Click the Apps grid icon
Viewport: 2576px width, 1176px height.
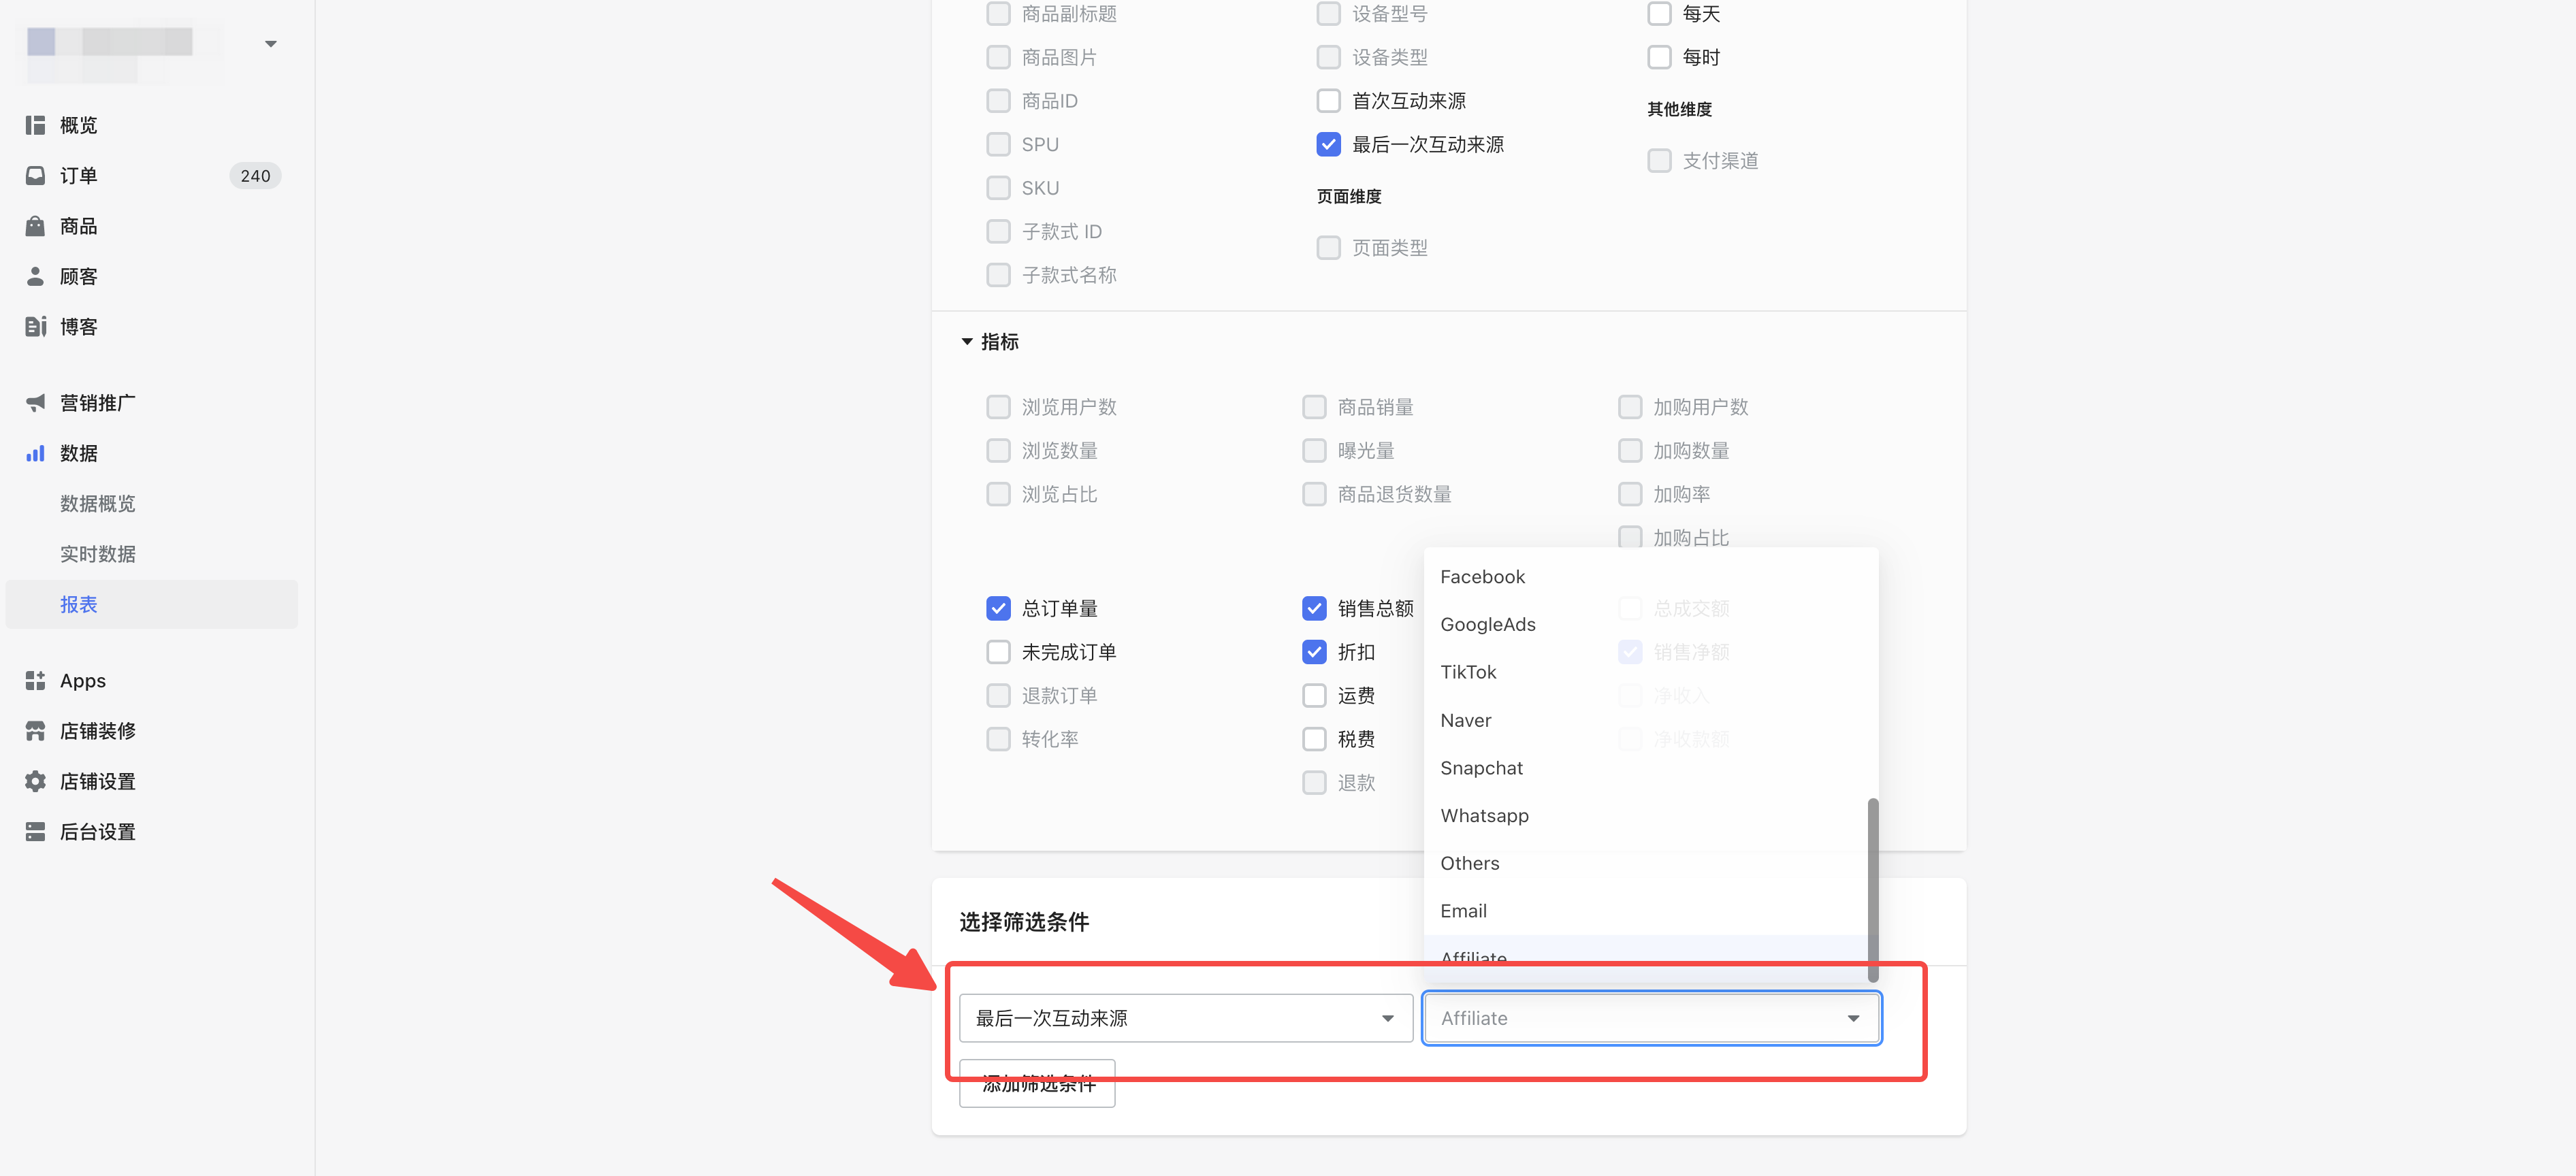point(35,681)
